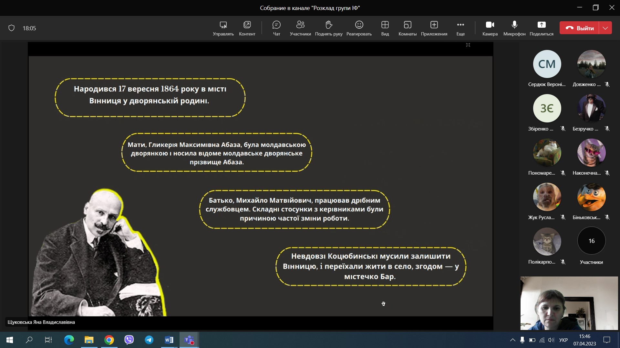The height and width of the screenshot is (348, 620).
Task: Expand the More actions menu
Action: click(460, 28)
